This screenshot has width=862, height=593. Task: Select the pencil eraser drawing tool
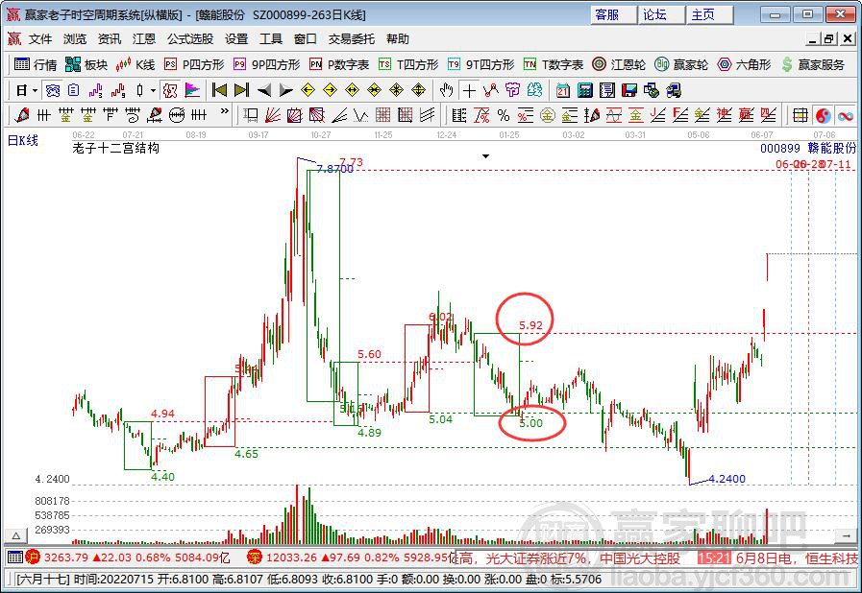point(22,115)
